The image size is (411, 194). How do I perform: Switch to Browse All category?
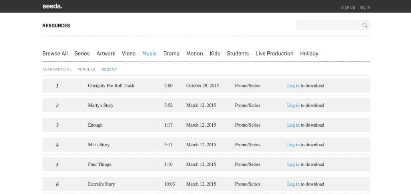[x=55, y=53]
